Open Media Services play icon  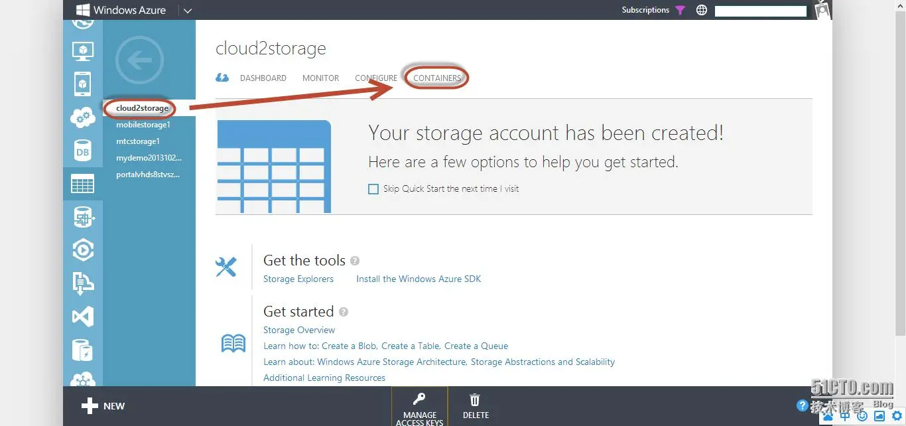tap(83, 250)
